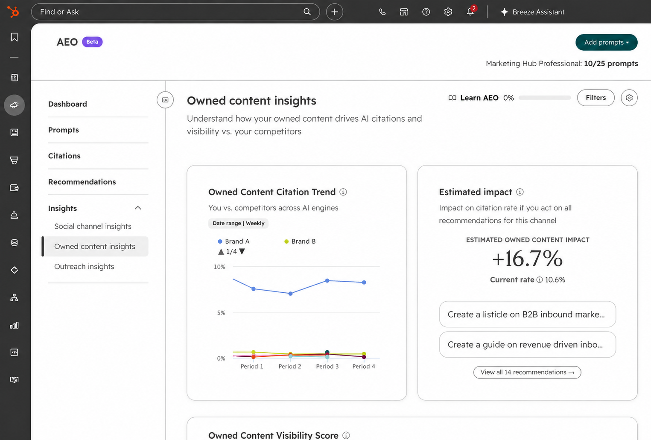Open the handshake partner icon in the left rail
The image size is (651, 440).
coord(15,380)
